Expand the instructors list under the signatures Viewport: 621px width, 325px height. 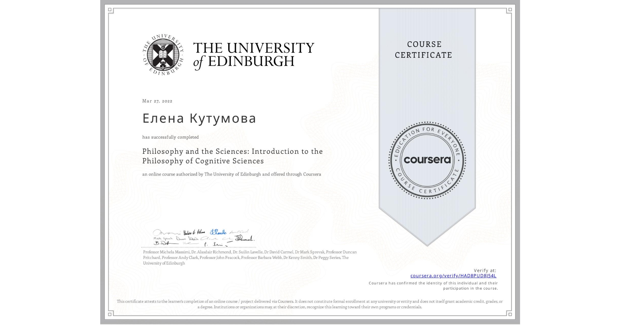click(x=249, y=257)
